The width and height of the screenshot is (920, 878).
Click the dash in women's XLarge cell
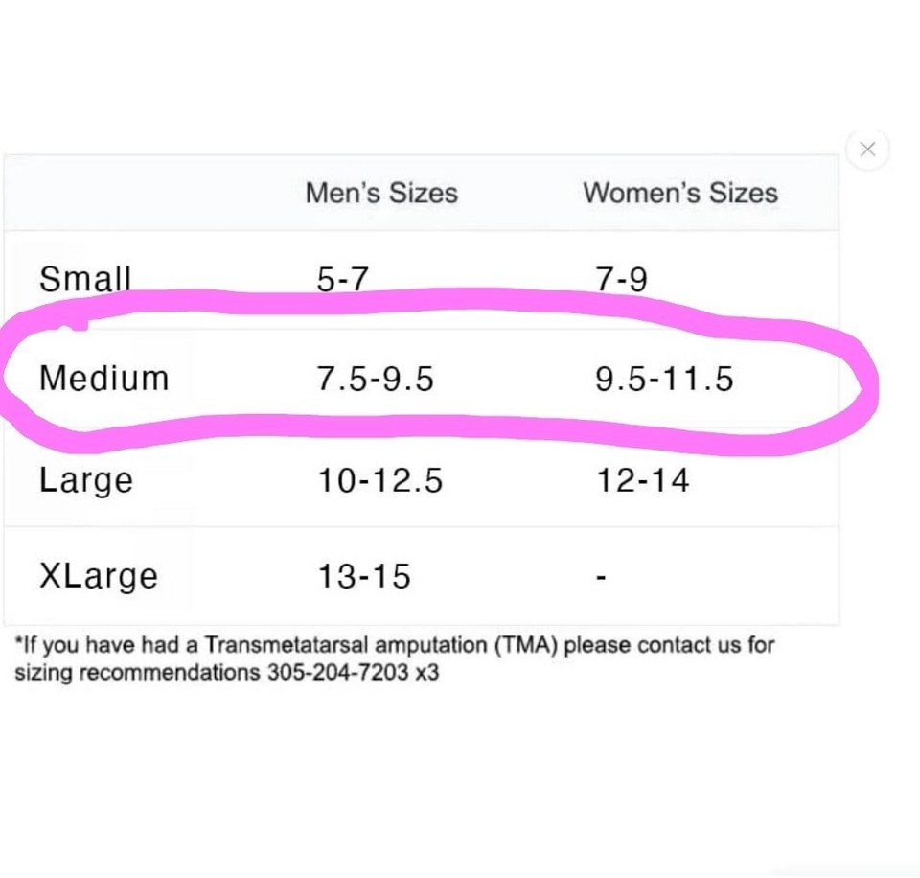click(x=601, y=578)
